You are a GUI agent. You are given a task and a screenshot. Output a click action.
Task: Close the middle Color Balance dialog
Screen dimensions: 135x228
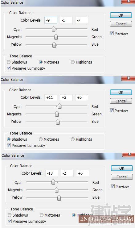(x=128, y=78)
